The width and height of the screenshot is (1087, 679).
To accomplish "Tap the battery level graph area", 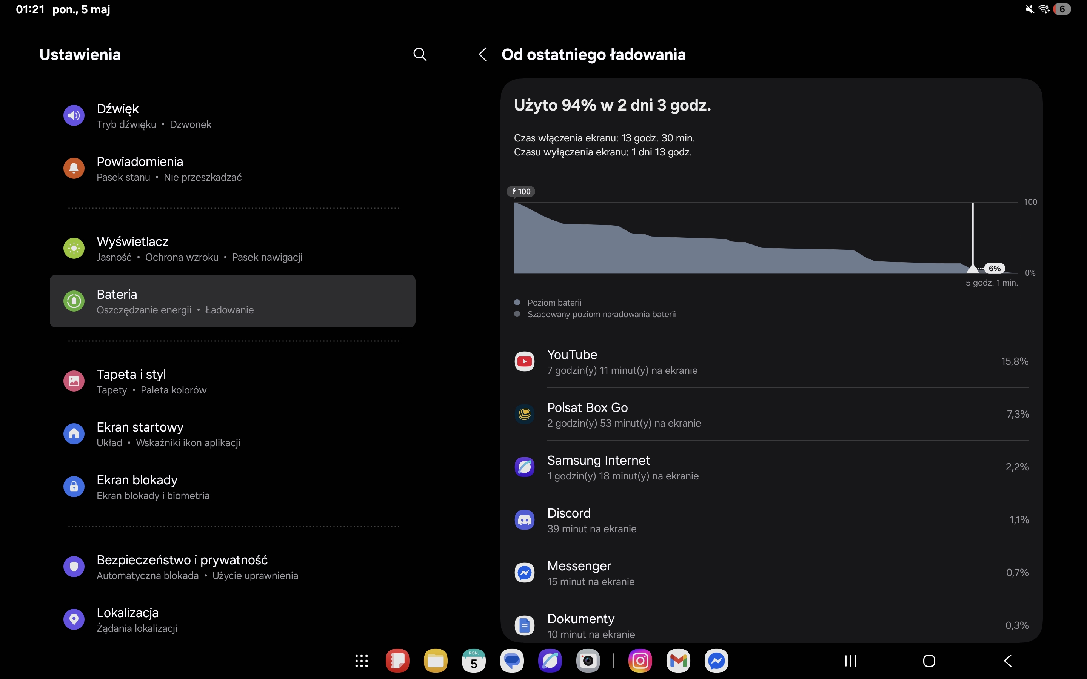I will 765,238.
